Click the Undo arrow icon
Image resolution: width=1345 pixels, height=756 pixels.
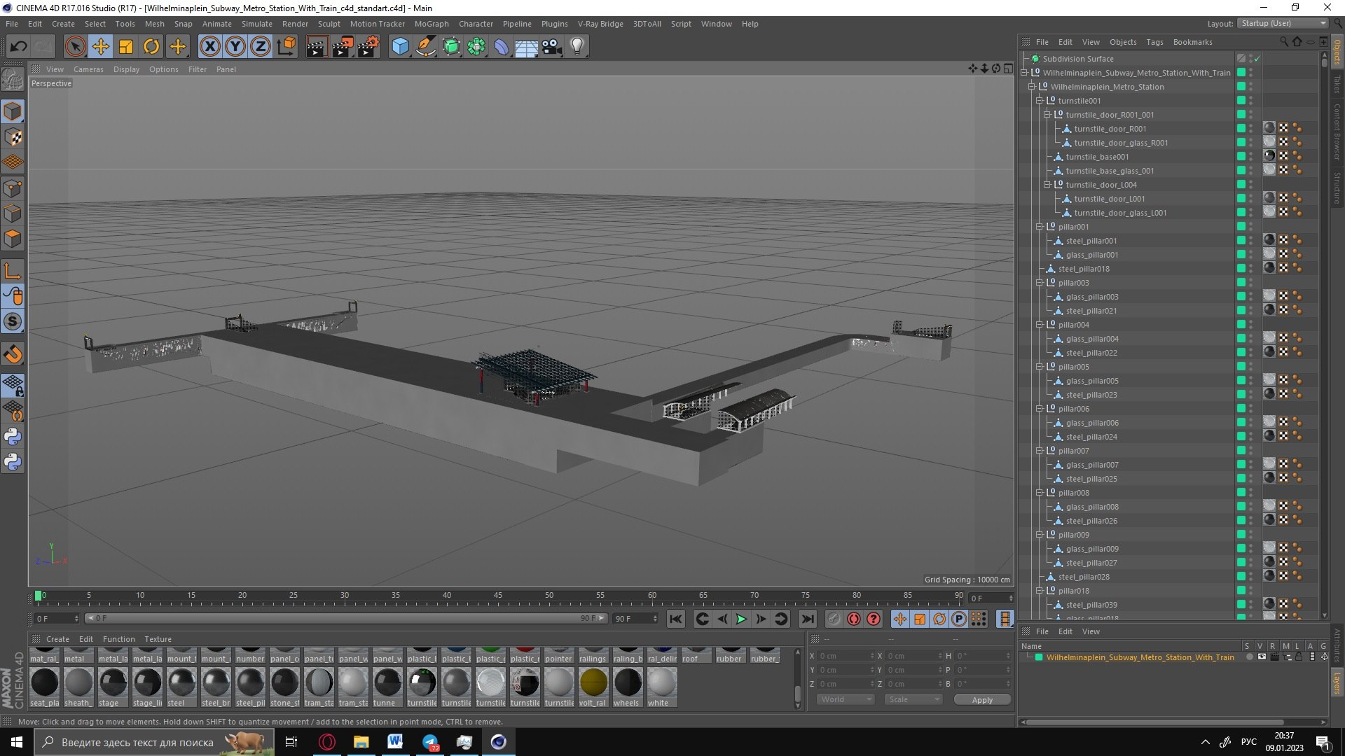[18, 47]
